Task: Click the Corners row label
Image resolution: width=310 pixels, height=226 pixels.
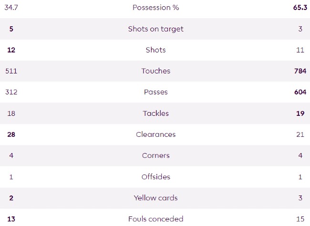Action: [x=155, y=155]
